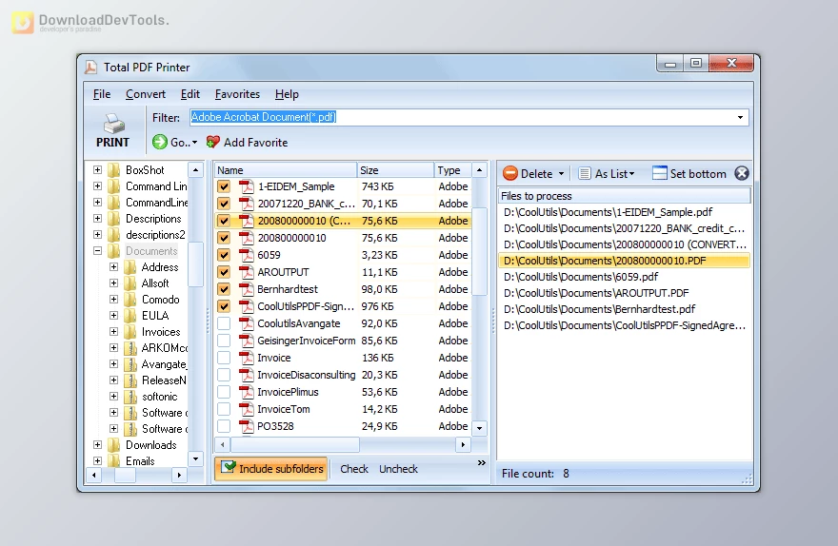Click the PDF icon of PO3528
The width and height of the screenshot is (838, 546).
(x=246, y=426)
